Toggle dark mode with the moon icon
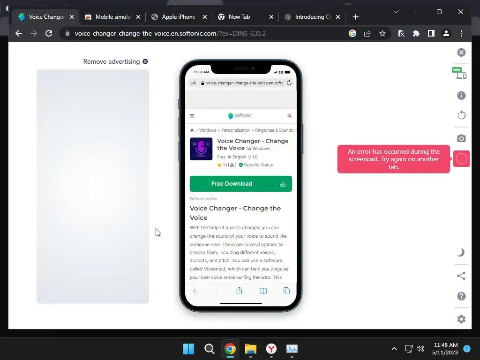 (461, 253)
